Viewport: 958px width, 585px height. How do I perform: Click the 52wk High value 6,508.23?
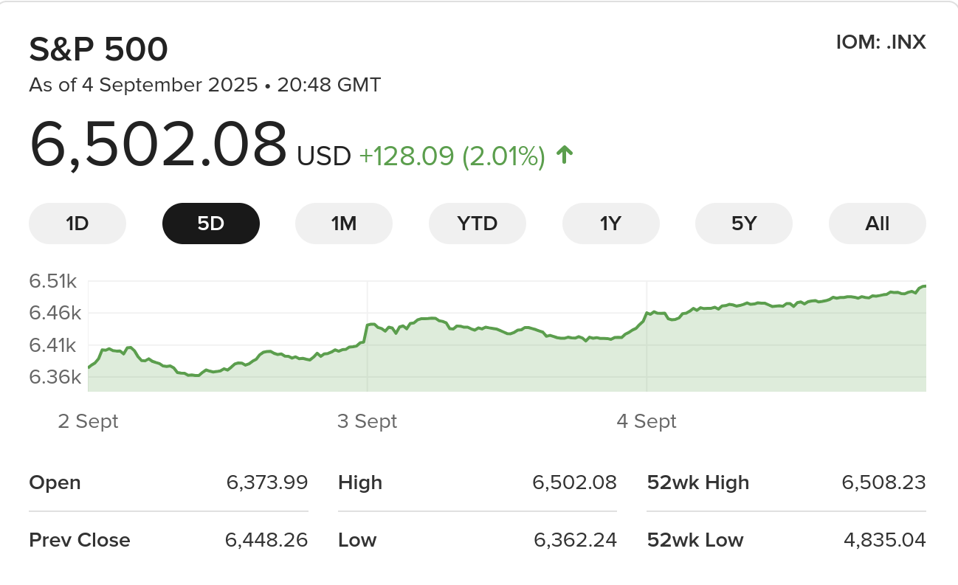[883, 482]
